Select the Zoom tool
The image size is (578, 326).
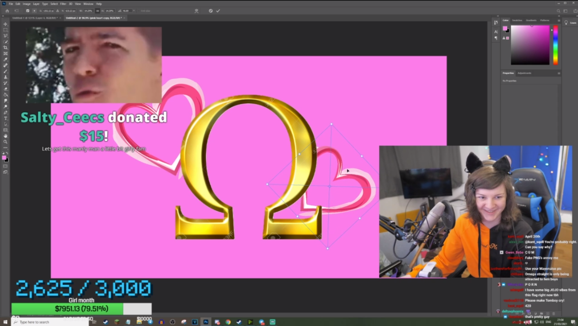[x=6, y=142]
